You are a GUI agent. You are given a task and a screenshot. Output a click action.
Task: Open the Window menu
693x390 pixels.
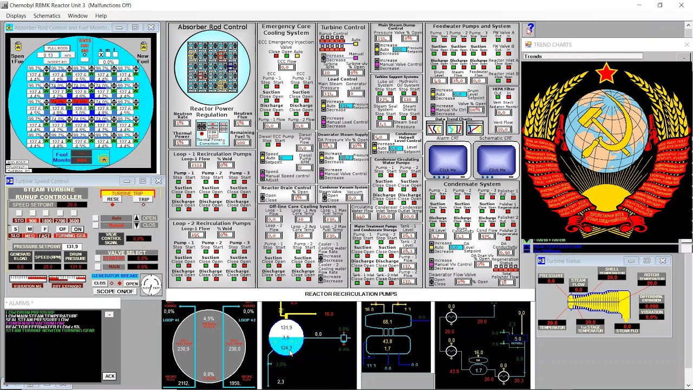click(77, 16)
